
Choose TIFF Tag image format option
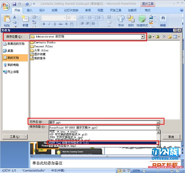click(103, 143)
